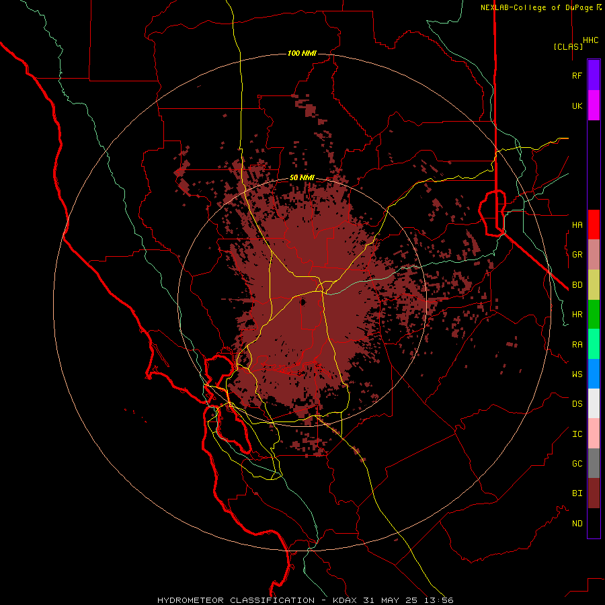
Task: Click the magenta UK color swatch
Action: 594,106
